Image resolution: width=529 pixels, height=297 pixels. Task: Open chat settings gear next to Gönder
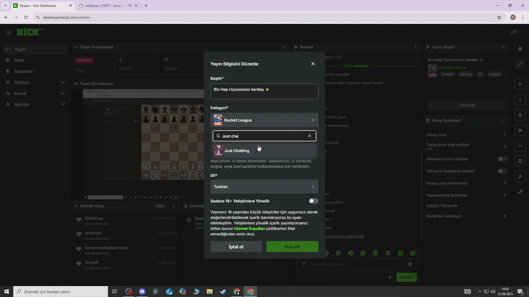pos(390,277)
